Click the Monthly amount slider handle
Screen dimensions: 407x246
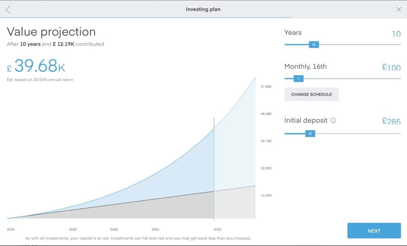(x=299, y=78)
